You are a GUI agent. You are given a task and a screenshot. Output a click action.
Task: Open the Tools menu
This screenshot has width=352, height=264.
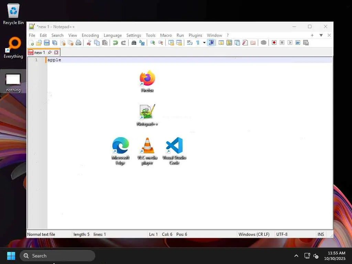point(151,35)
